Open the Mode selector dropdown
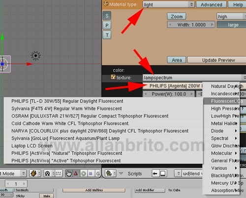The image size is (246, 198). (x=13, y=173)
